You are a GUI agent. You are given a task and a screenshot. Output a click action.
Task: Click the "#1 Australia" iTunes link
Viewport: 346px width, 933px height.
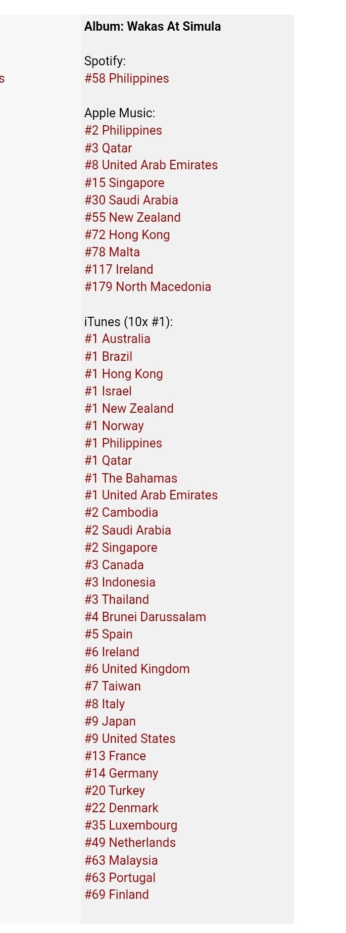117,339
